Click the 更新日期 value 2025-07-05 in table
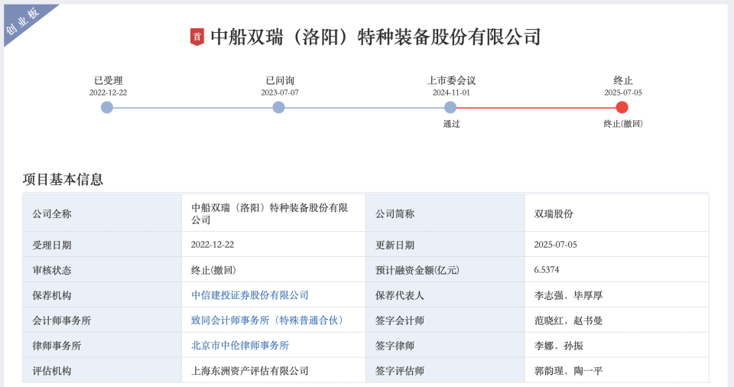 tap(556, 245)
